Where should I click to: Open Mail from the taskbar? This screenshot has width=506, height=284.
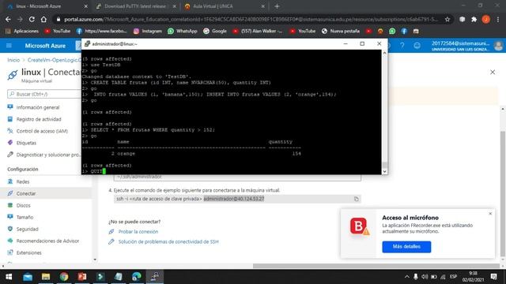coord(28,277)
